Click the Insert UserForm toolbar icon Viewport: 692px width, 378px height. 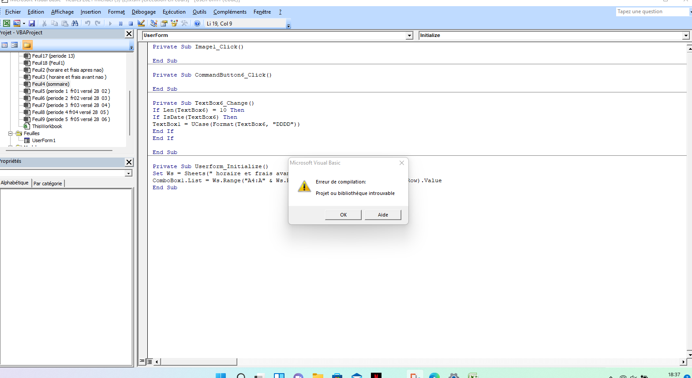tap(17, 23)
